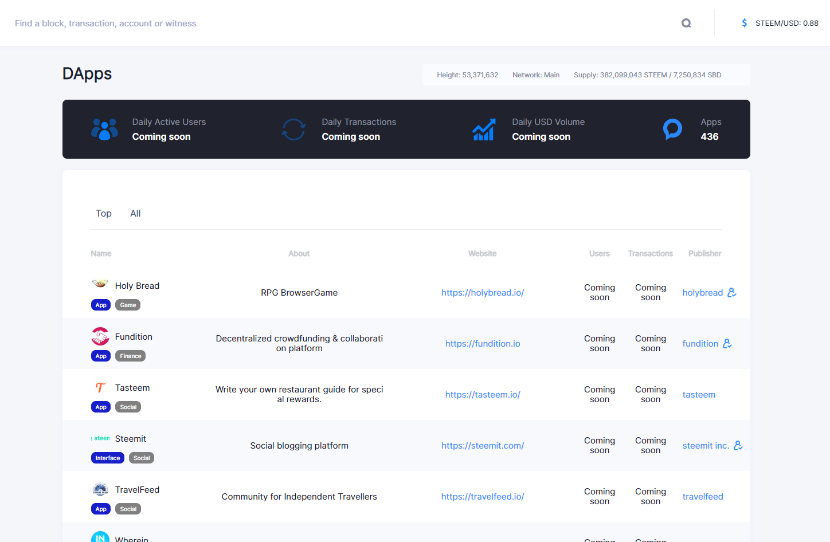
Task: Click the Height: 53,371,632 stat
Action: pos(468,75)
